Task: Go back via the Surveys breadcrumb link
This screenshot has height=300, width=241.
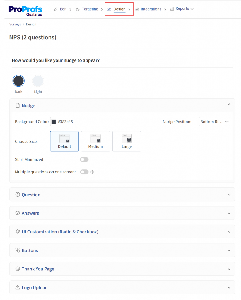Action: pyautogui.click(x=15, y=24)
